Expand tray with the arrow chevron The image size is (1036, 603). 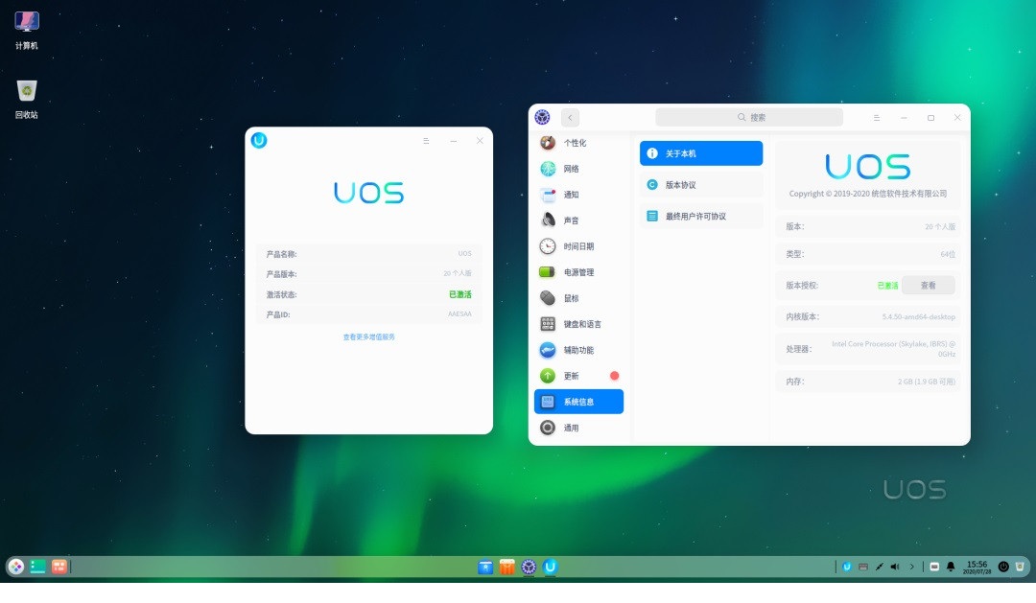912,567
